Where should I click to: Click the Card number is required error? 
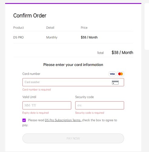[x=36, y=90]
